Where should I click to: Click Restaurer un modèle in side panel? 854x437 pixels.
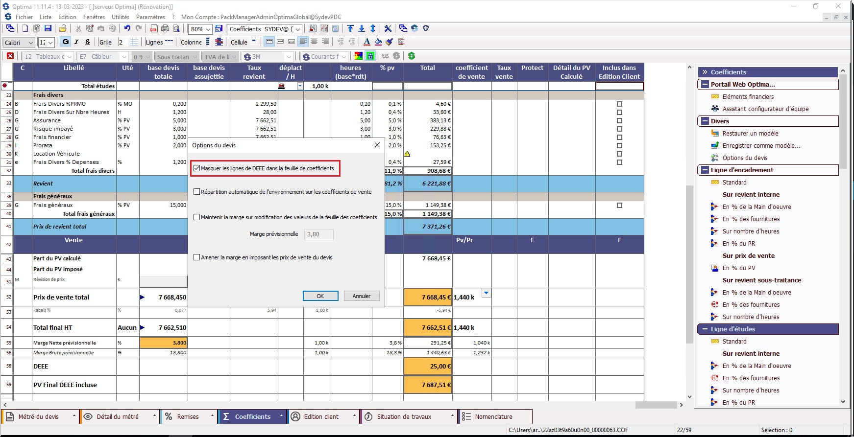(x=750, y=133)
